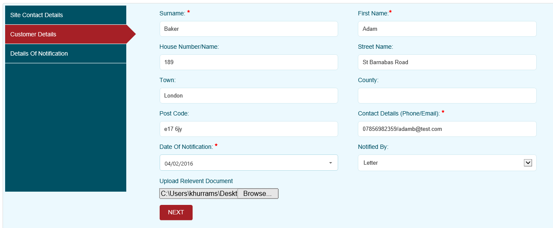553x228 pixels.
Task: Click the Contact Details phone/email field
Action: [x=447, y=129]
